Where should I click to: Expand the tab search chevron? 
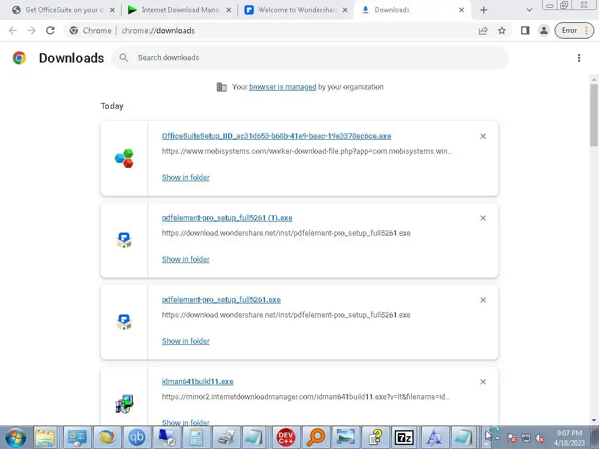[x=529, y=11]
